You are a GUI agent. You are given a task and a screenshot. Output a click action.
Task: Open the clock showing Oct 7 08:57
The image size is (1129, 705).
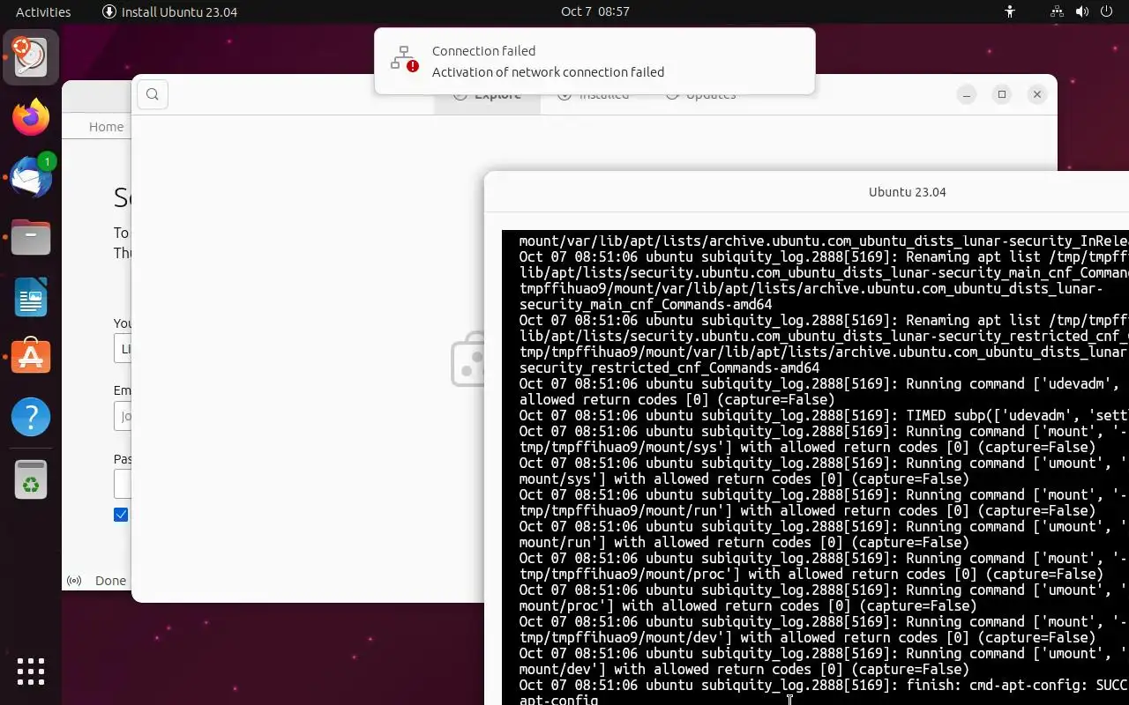595,11
